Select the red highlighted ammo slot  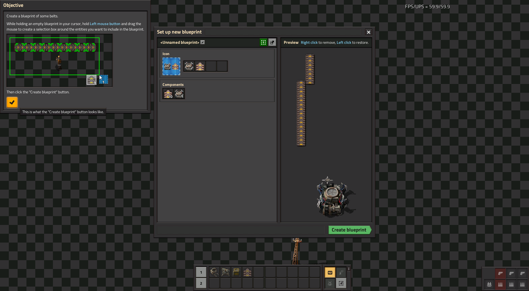(x=500, y=284)
